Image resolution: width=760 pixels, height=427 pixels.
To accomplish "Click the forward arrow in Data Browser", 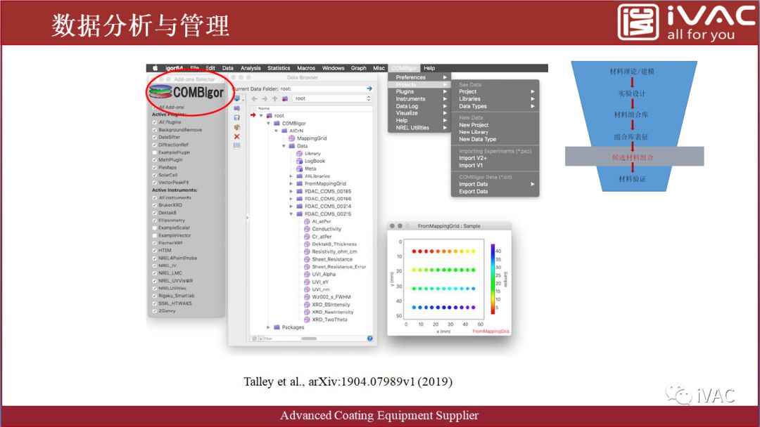I will [265, 98].
